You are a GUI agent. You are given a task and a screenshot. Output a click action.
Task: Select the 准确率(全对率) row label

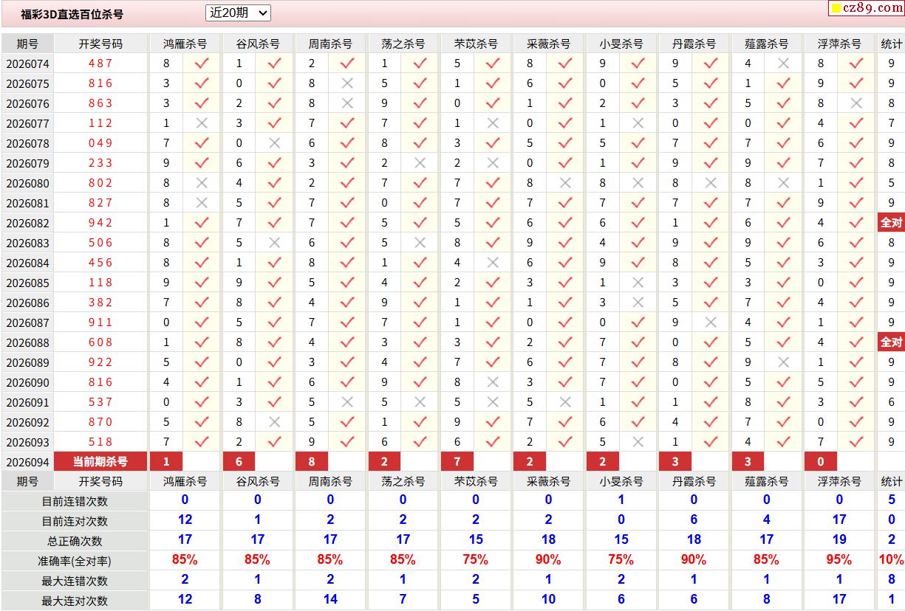[x=75, y=561]
